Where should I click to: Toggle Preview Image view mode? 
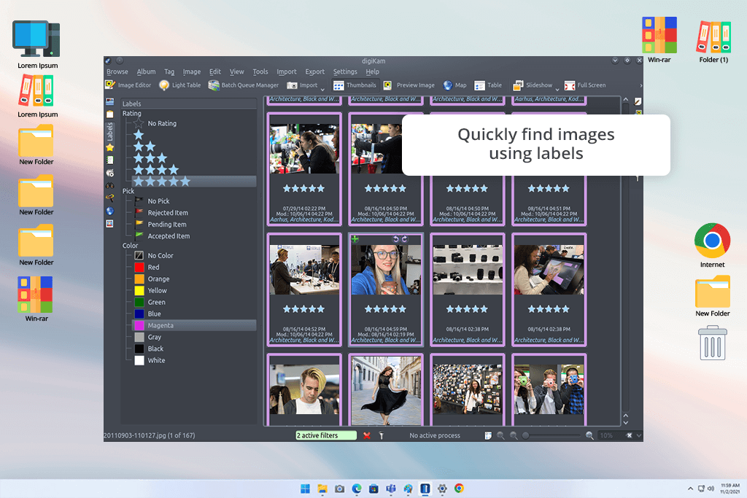410,85
